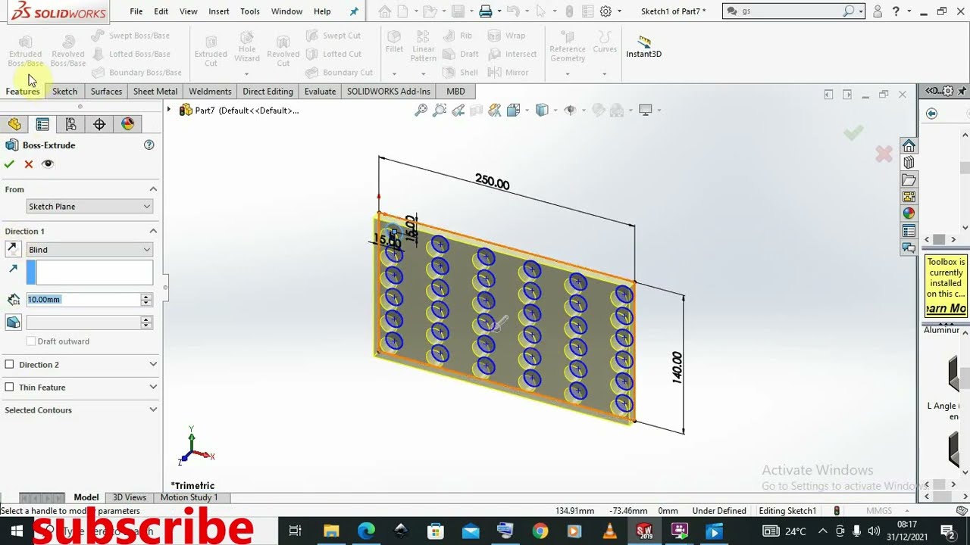Open DisplayManager color sphere tab

click(127, 125)
